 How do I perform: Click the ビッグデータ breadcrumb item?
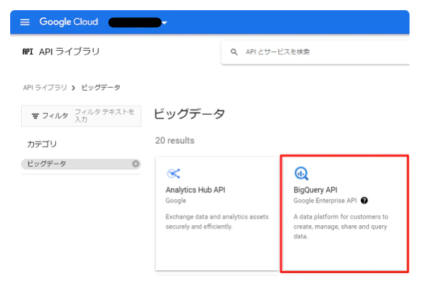101,87
